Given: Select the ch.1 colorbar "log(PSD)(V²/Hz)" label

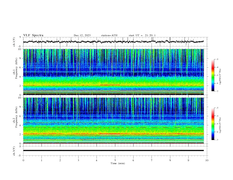Looking at the screenshot, I should [x=220, y=77].
